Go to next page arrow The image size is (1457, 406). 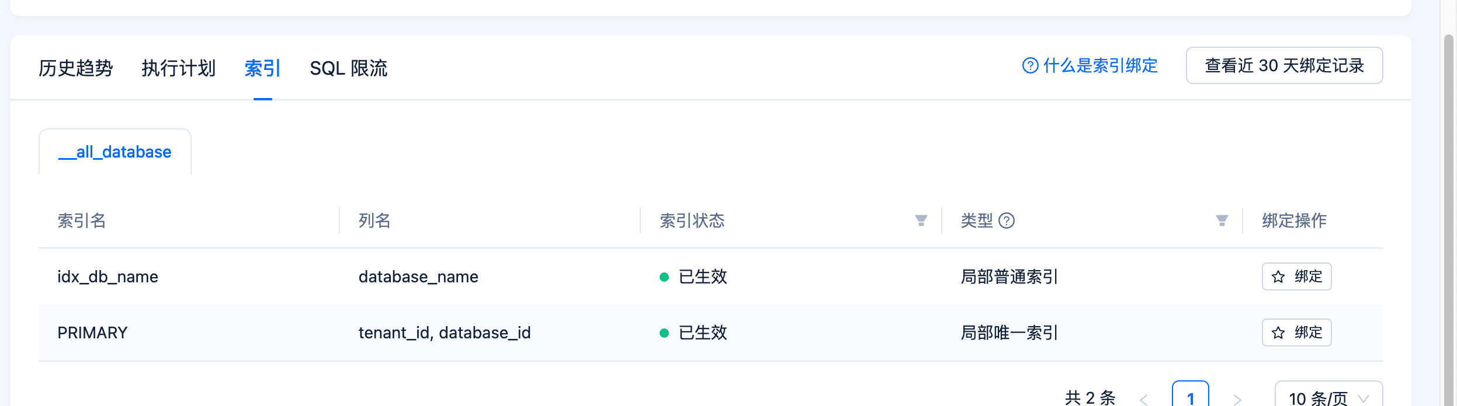1237,399
